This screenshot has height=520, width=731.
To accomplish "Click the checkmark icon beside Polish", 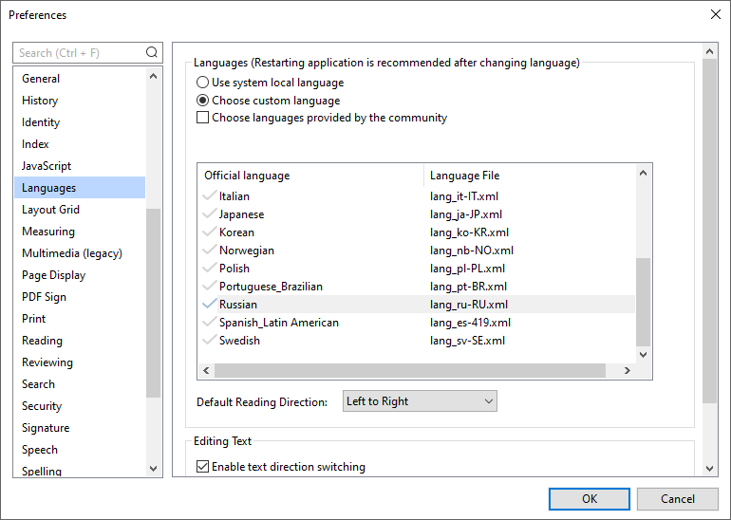I will coord(209,269).
